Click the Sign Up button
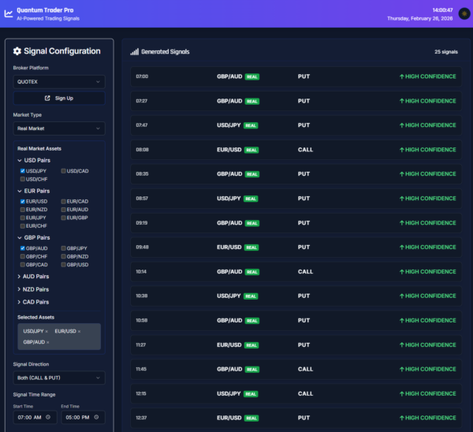This screenshot has height=432, width=473. pos(58,98)
